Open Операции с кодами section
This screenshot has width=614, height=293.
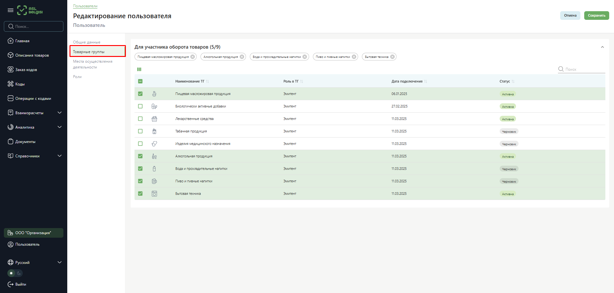click(x=34, y=99)
